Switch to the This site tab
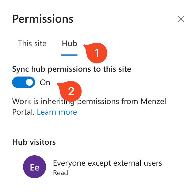Image resolution: width=194 pixels, height=192 pixels. [32, 44]
